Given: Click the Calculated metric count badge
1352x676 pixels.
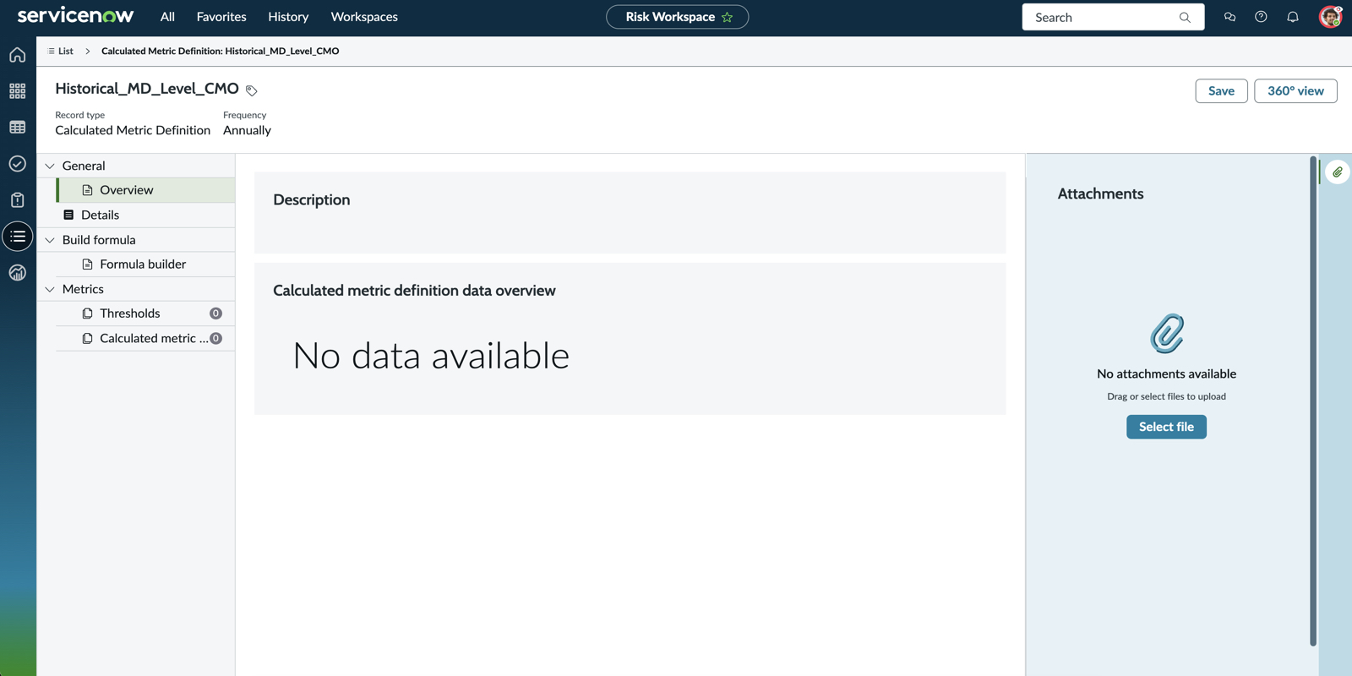Looking at the screenshot, I should (x=215, y=338).
